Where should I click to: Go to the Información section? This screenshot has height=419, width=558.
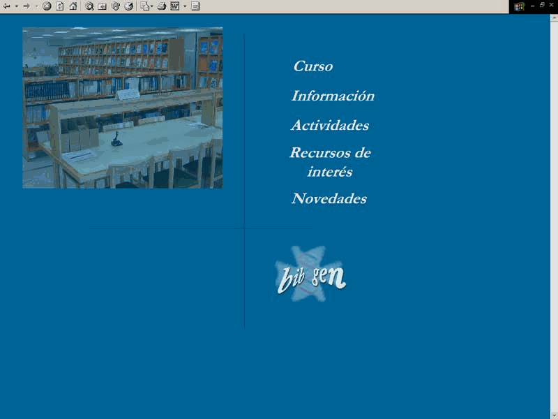[333, 96]
